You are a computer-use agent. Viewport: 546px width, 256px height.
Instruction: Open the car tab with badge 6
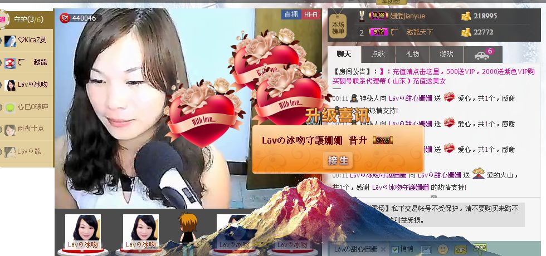[x=483, y=55]
